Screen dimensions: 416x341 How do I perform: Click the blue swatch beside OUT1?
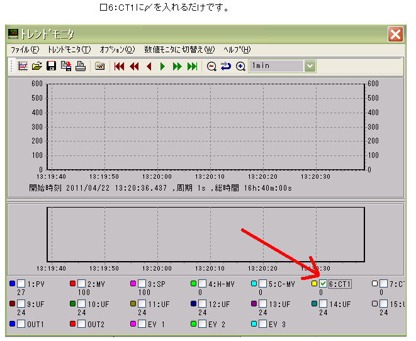(12, 323)
